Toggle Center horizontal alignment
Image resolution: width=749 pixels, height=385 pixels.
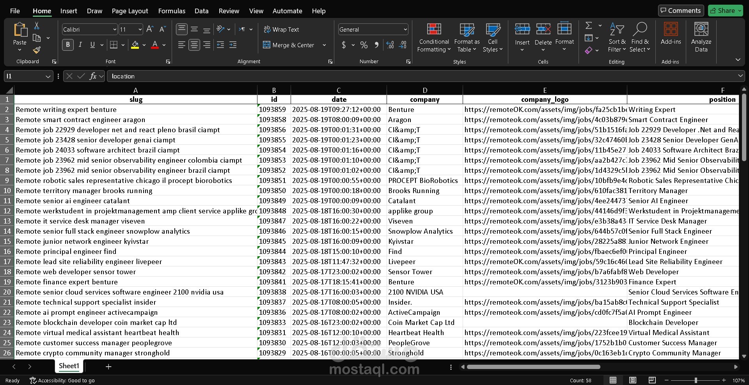click(x=194, y=45)
